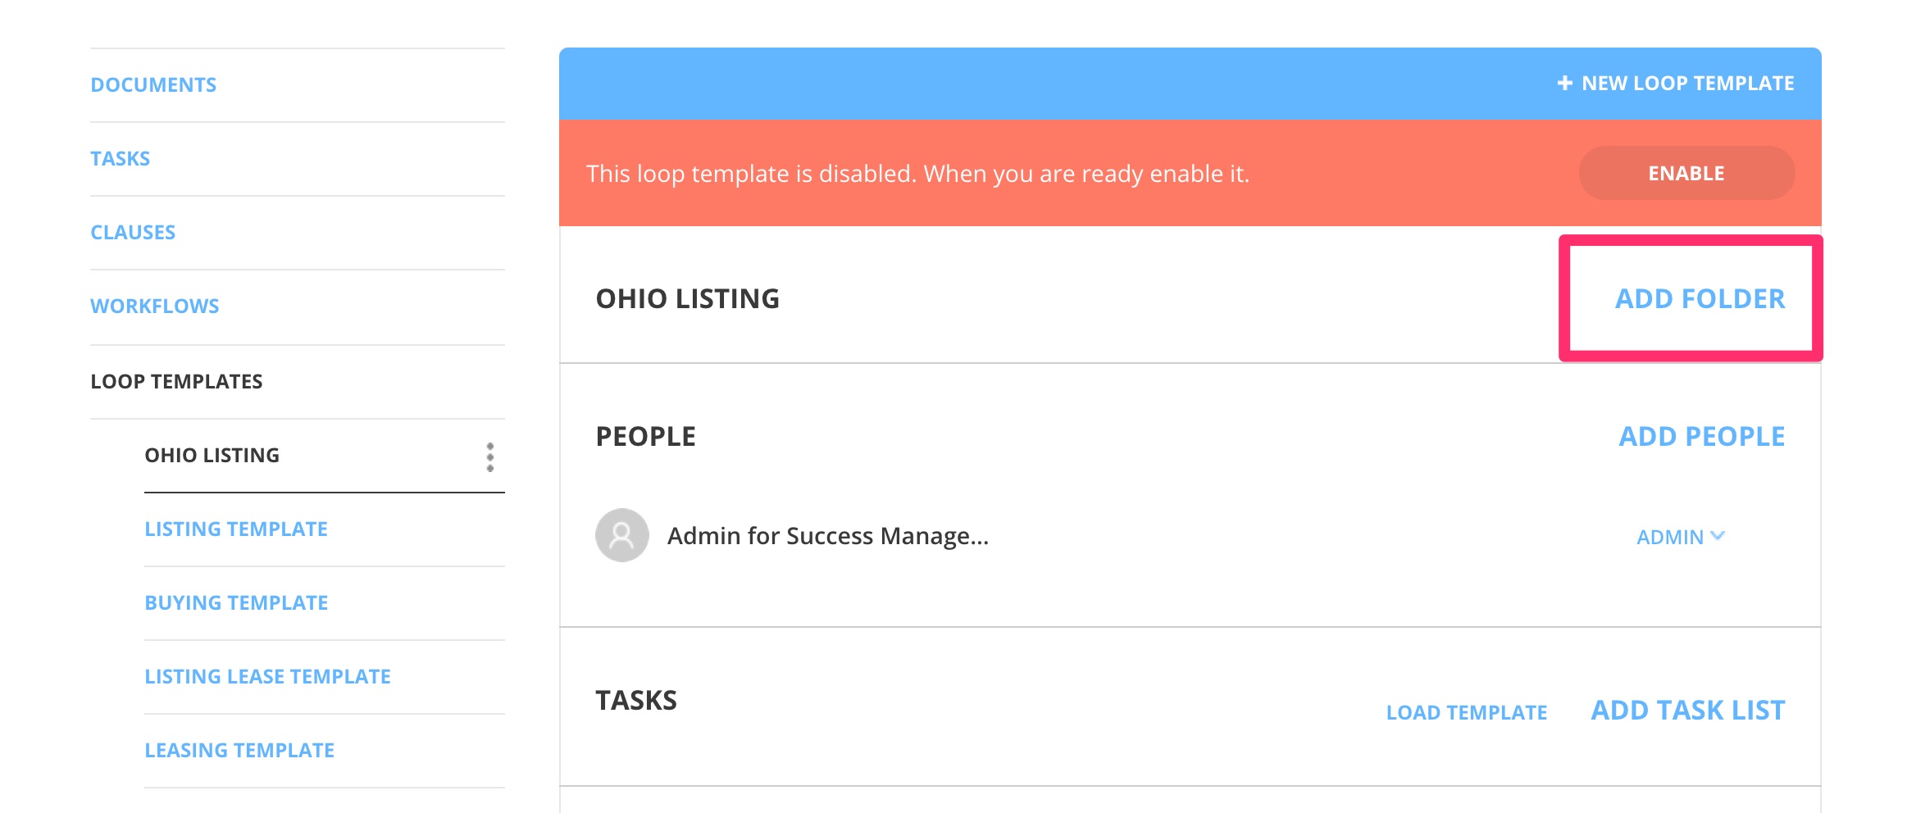Enable the disabled loop template

pyautogui.click(x=1686, y=173)
